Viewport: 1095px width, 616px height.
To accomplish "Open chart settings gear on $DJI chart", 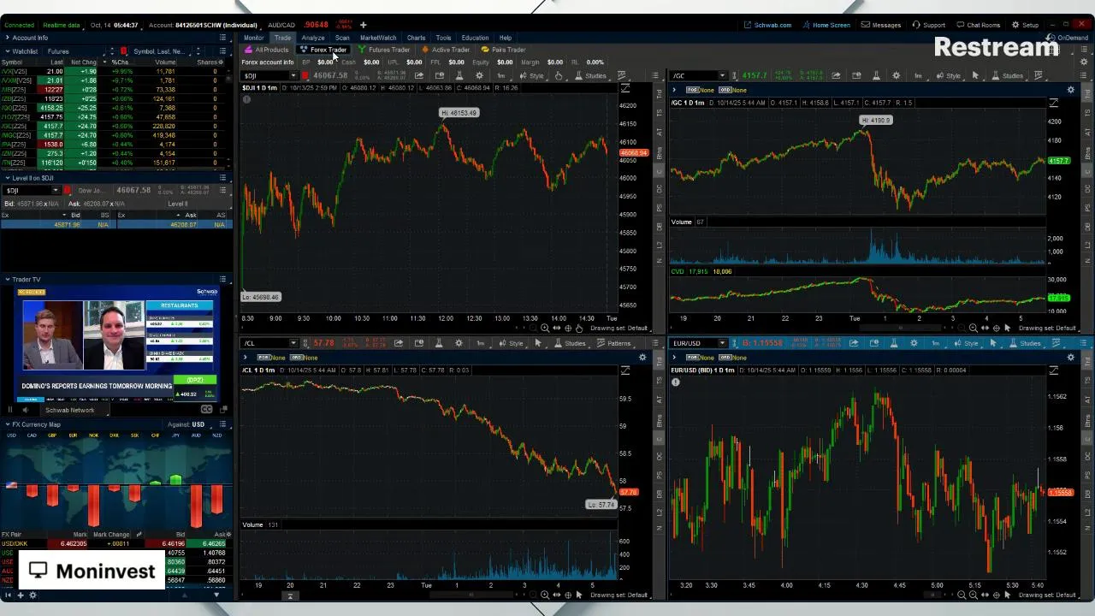I will pyautogui.click(x=479, y=75).
